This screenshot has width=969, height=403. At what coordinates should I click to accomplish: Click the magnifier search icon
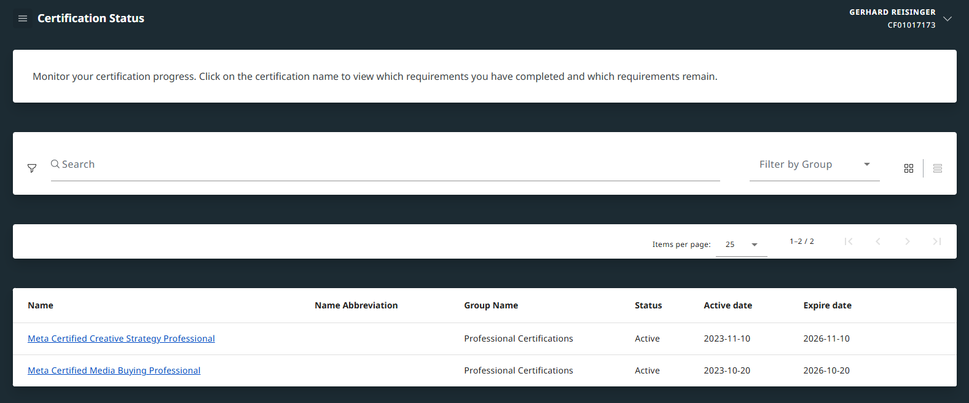coord(55,164)
